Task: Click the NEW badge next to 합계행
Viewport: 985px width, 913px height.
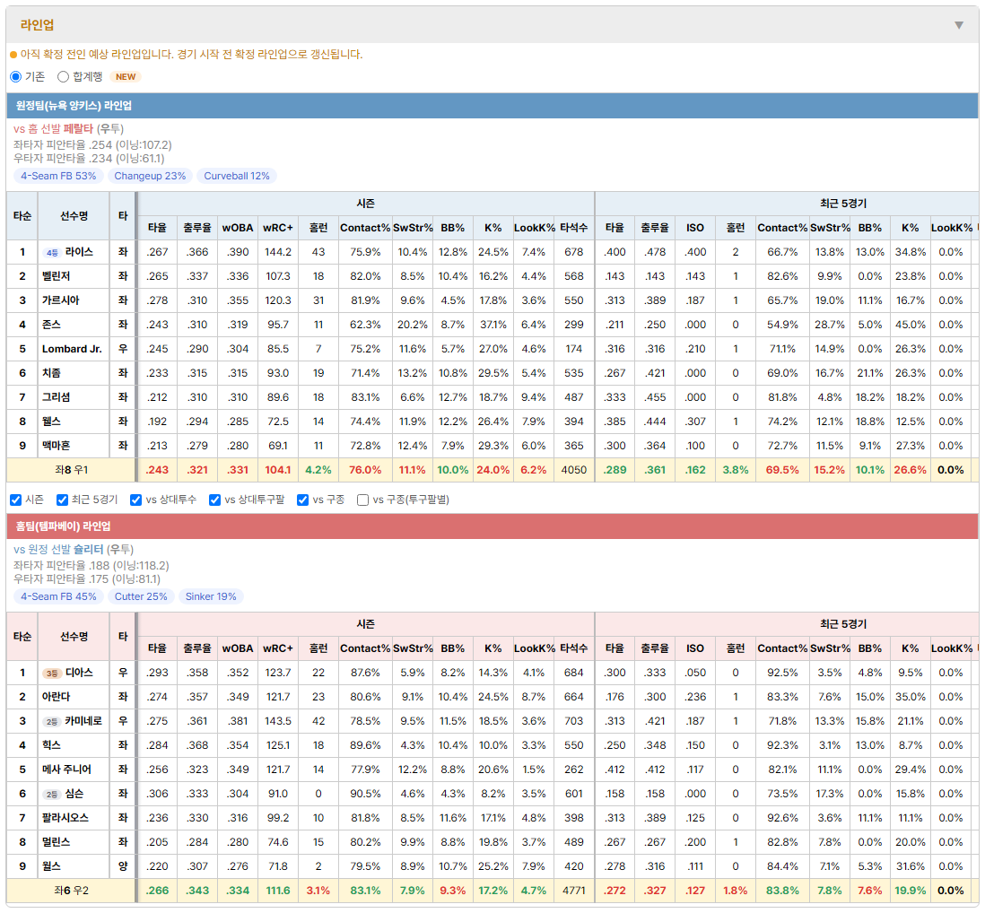Action: [126, 76]
